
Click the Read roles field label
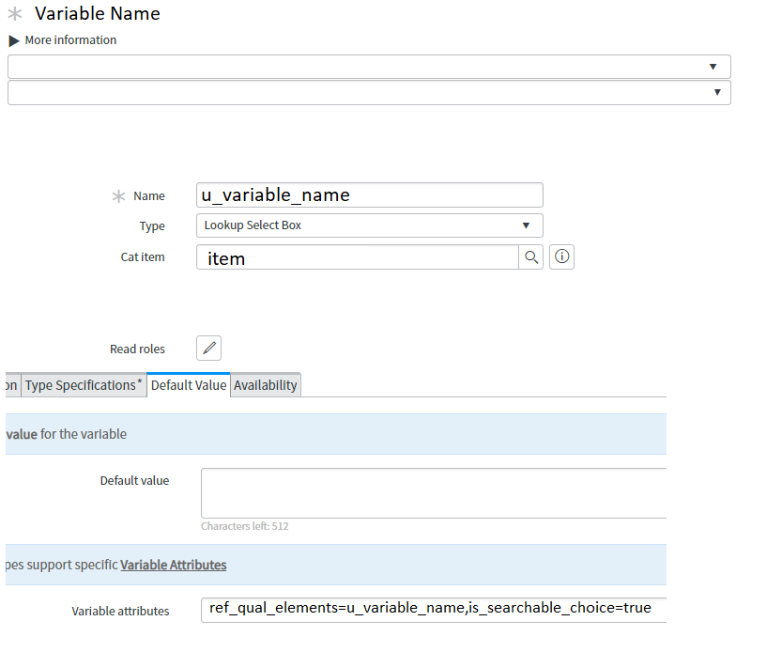point(137,349)
